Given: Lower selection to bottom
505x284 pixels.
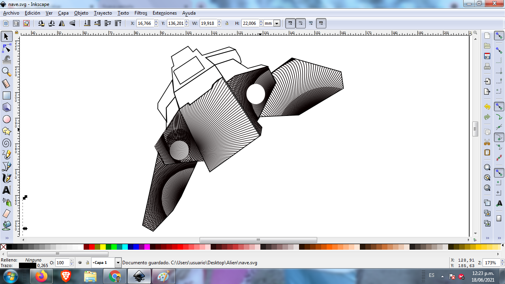Looking at the screenshot, I should point(87,23).
